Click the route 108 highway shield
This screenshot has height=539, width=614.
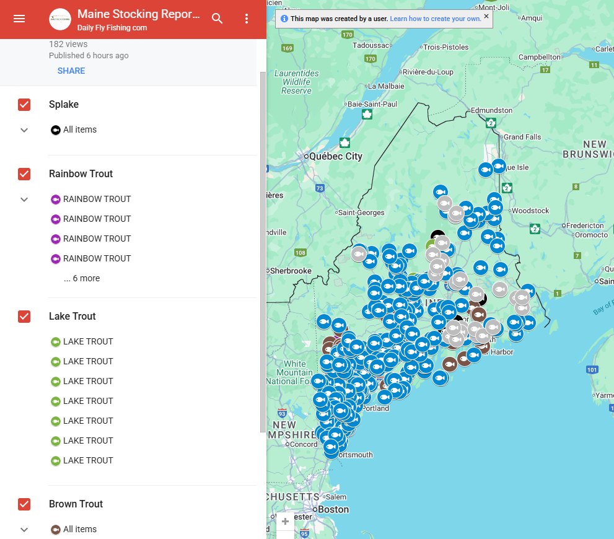[300, 253]
